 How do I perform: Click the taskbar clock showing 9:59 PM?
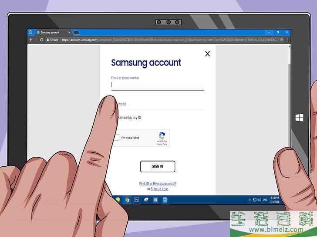(x=275, y=200)
